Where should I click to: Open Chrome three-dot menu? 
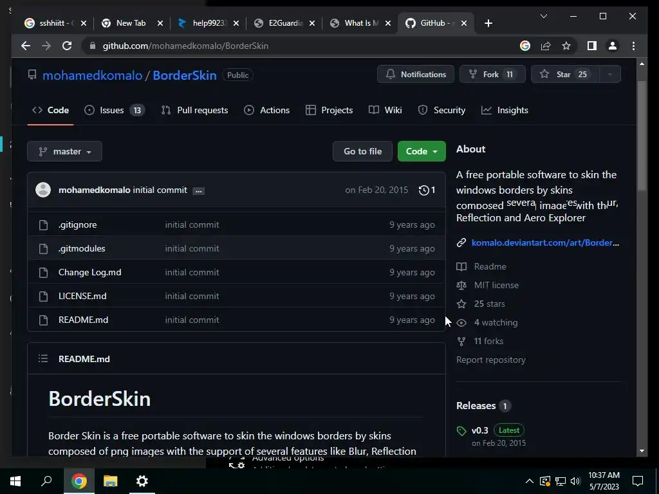(633, 46)
